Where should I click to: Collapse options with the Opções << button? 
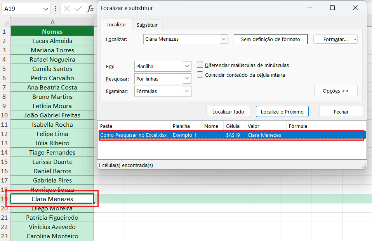[x=335, y=90]
